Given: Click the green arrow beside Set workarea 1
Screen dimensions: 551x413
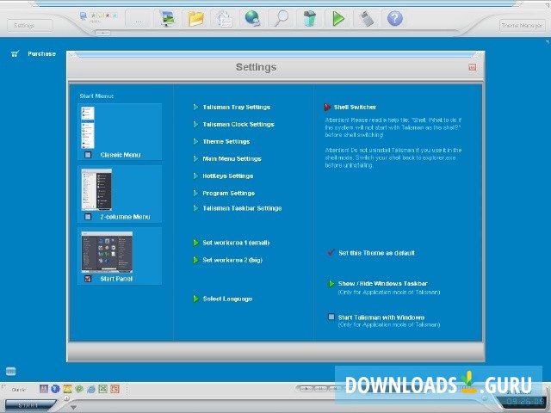Looking at the screenshot, I should (x=195, y=243).
